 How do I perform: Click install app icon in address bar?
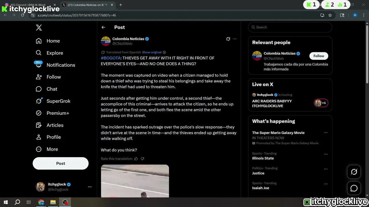(x=322, y=15)
